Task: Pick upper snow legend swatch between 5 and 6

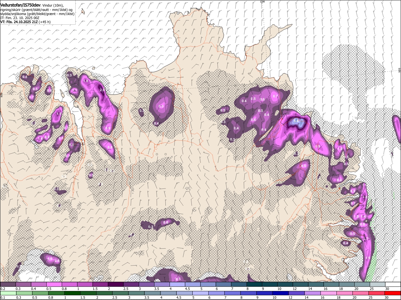Action: 208,284
